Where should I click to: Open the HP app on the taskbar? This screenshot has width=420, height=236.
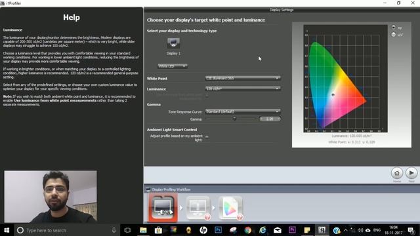click(203, 230)
